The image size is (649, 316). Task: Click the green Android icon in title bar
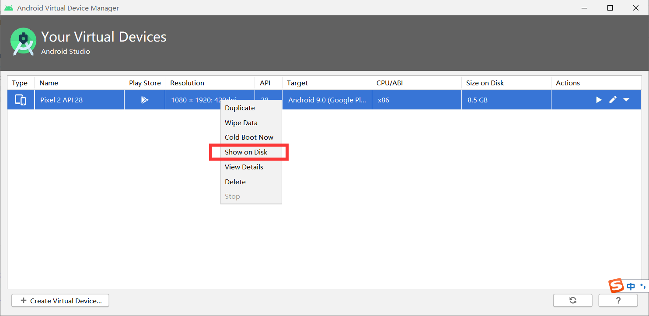[x=8, y=7]
